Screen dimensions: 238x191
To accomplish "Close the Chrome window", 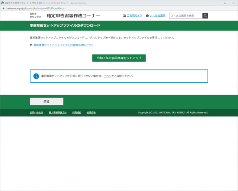I will [x=234, y=3].
